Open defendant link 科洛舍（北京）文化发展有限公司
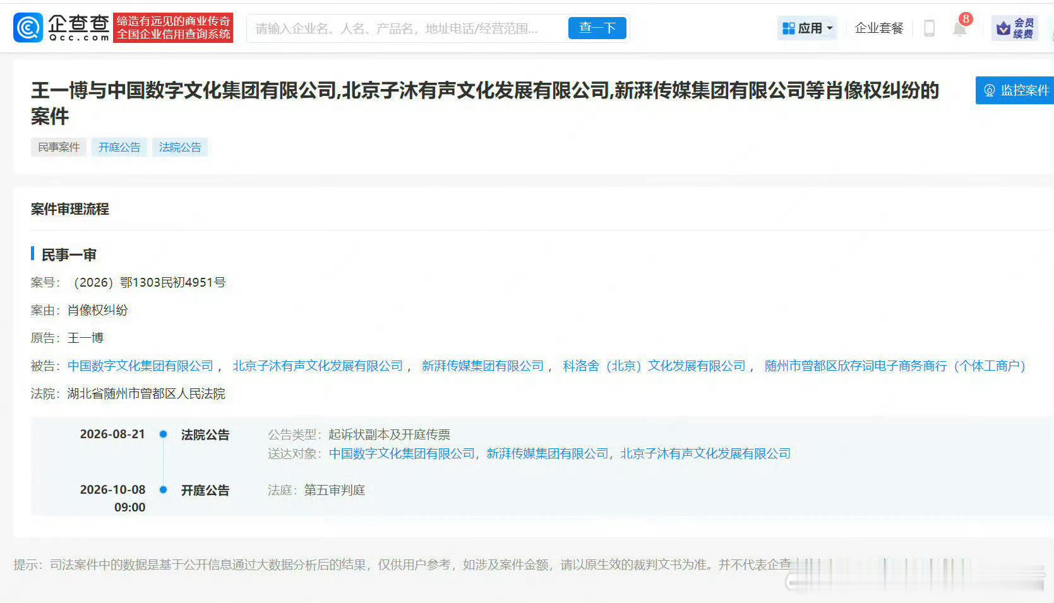Viewport: 1054px width, 603px height. [654, 366]
